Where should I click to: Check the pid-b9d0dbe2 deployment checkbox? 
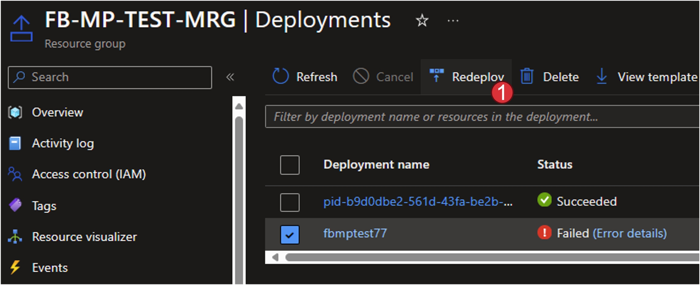[x=290, y=202]
